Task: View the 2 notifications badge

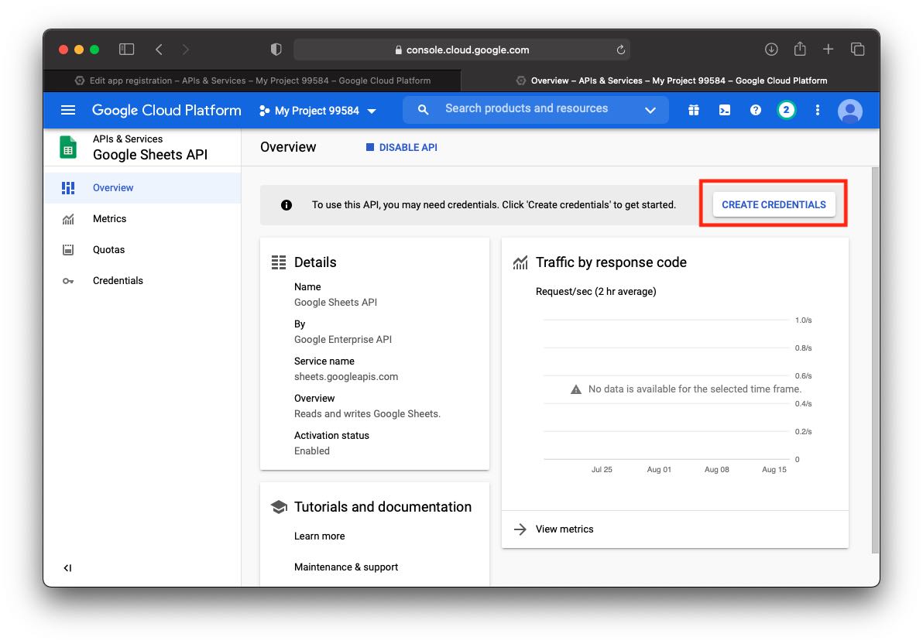Action: 786,110
